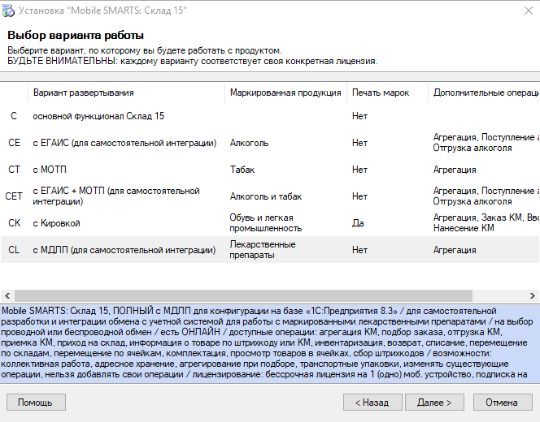Select the row with code CK
Viewport: 540px width, 422px height.
(x=270, y=223)
